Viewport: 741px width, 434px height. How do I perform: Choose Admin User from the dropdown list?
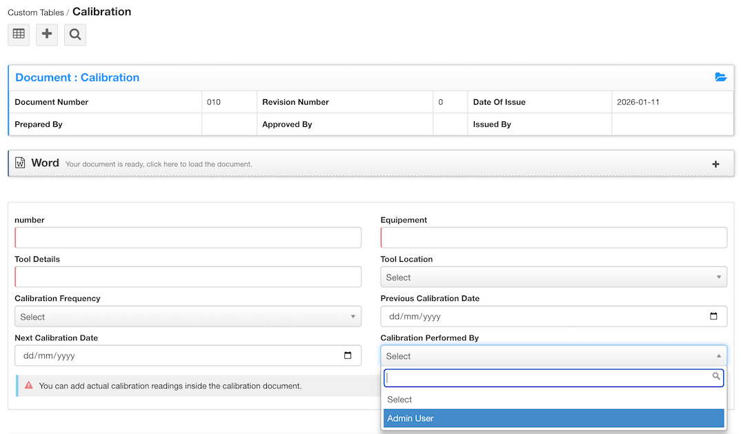553,418
